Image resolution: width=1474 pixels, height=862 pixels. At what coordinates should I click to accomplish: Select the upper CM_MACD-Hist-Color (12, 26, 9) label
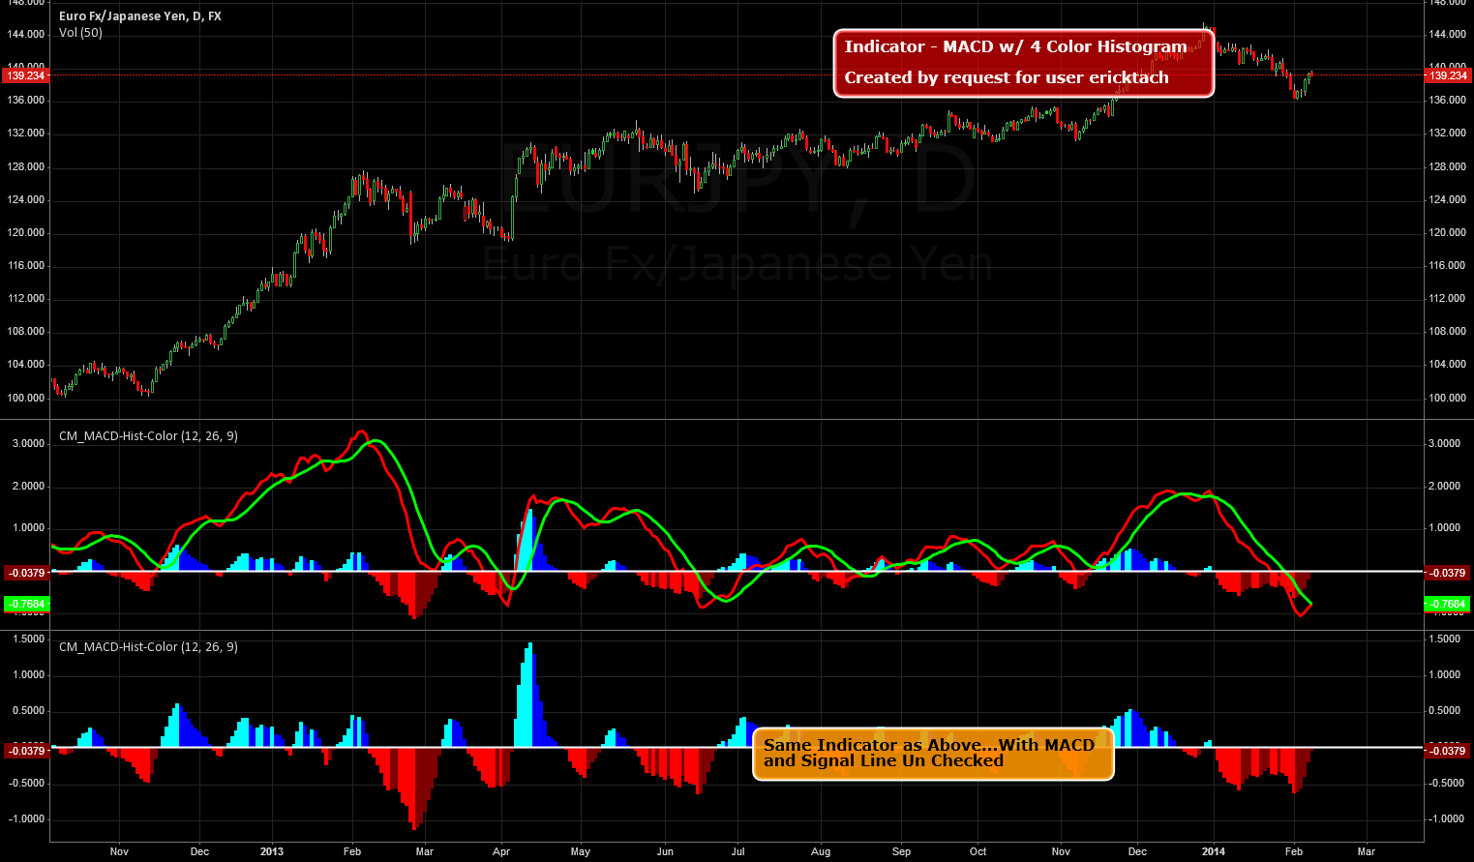click(146, 435)
